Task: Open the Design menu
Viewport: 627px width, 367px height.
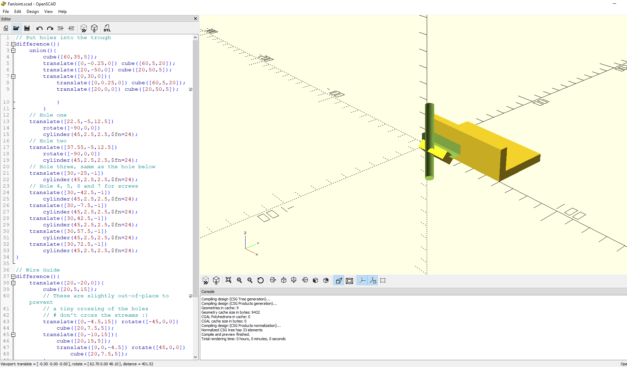Action: [x=33, y=12]
